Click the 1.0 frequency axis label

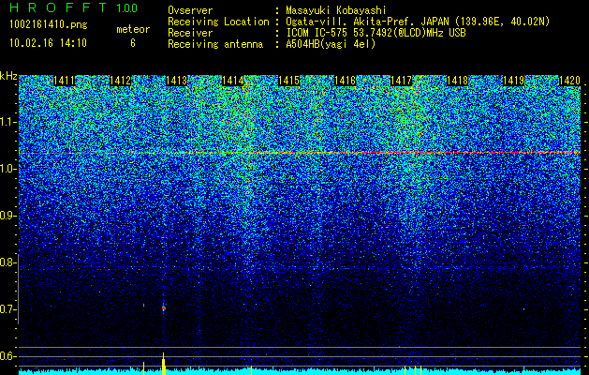coord(7,169)
